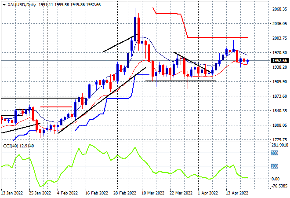Open the chart dropdown triangle beside XAUUSD

tap(4, 5)
